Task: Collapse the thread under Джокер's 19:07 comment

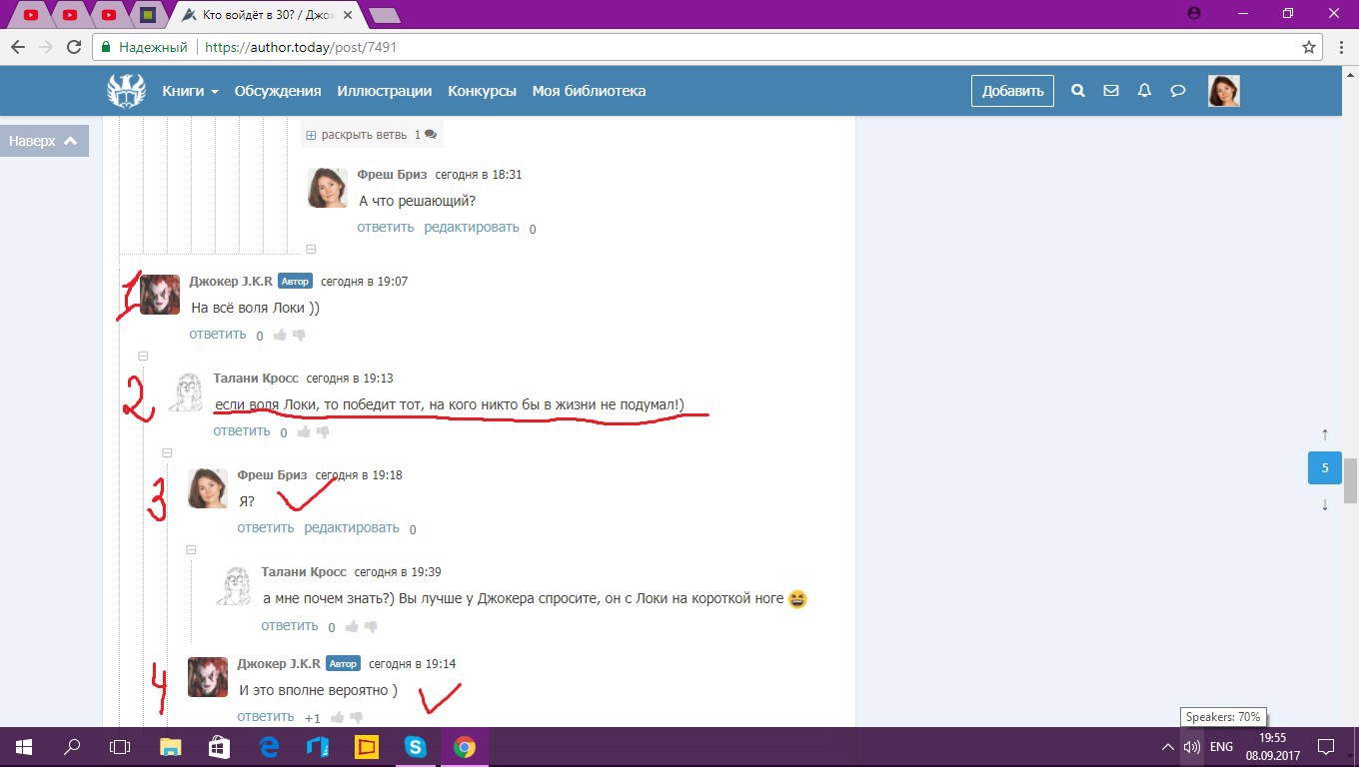Action: pos(143,356)
